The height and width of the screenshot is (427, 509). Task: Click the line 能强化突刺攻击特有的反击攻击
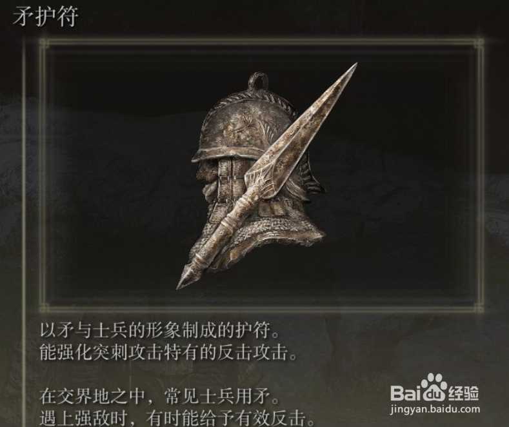coord(168,353)
